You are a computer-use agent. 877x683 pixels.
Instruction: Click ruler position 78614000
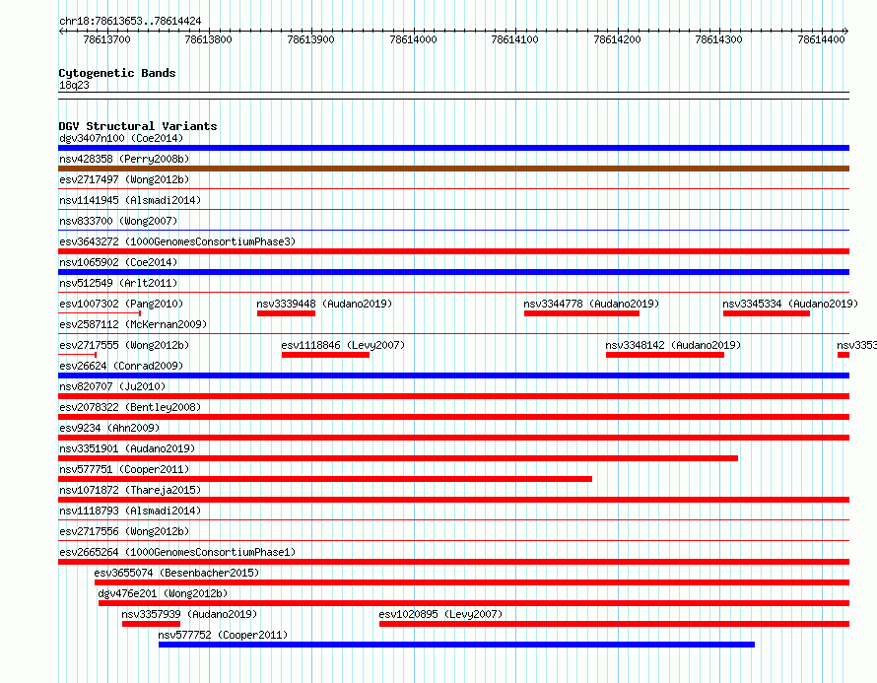click(413, 39)
